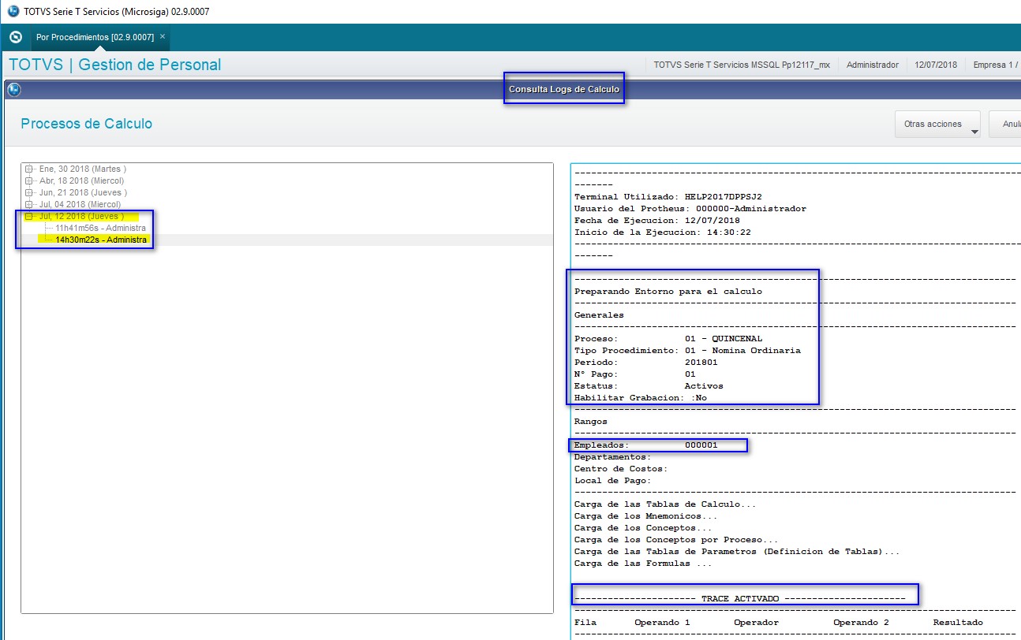The width and height of the screenshot is (1021, 640).
Task: Click the Operando 1 column header
Action: (x=662, y=623)
